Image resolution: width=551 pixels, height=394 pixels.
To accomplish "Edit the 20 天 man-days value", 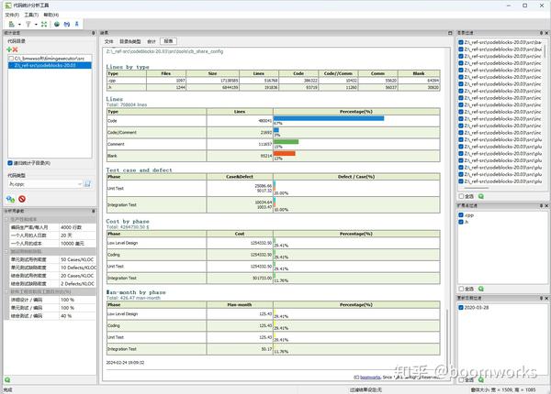I will pos(77,235).
